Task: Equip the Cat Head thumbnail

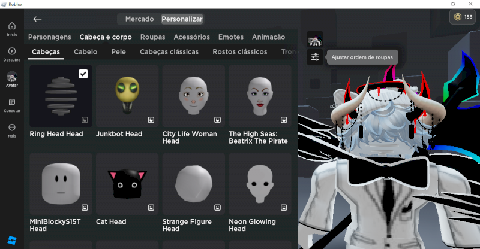Action: (x=127, y=184)
